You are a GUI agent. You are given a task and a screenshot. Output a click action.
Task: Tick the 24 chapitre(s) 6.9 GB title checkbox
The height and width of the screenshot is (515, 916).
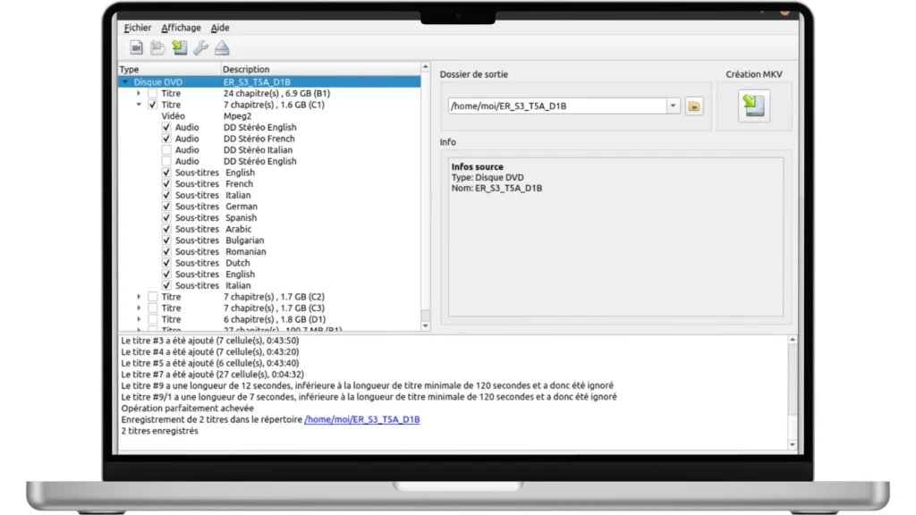pos(152,94)
